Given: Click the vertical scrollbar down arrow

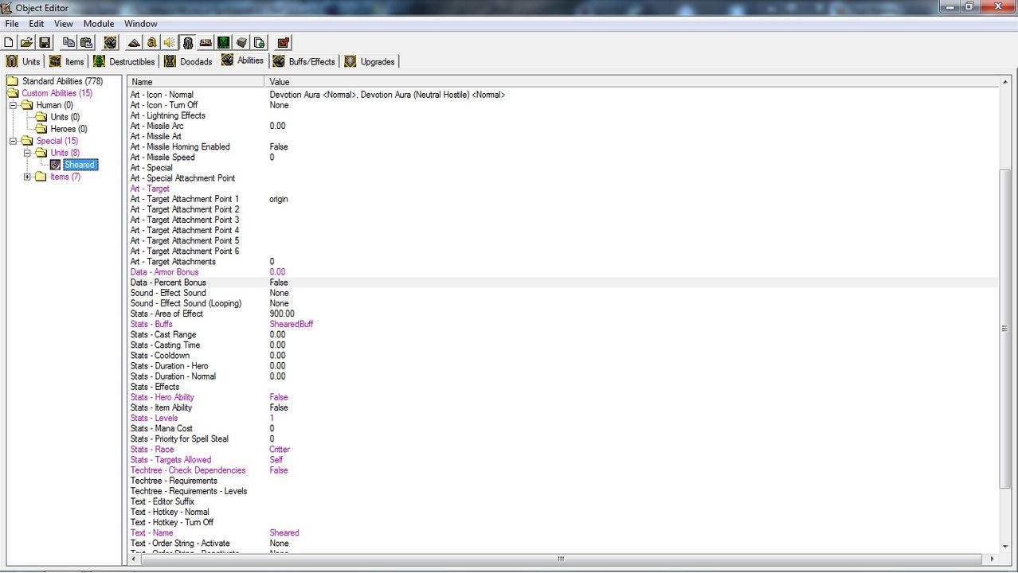Looking at the screenshot, I should (1005, 548).
